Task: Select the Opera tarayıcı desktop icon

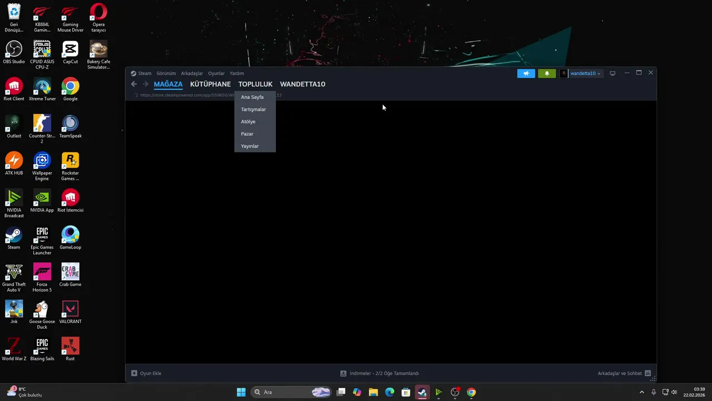Action: (x=98, y=17)
